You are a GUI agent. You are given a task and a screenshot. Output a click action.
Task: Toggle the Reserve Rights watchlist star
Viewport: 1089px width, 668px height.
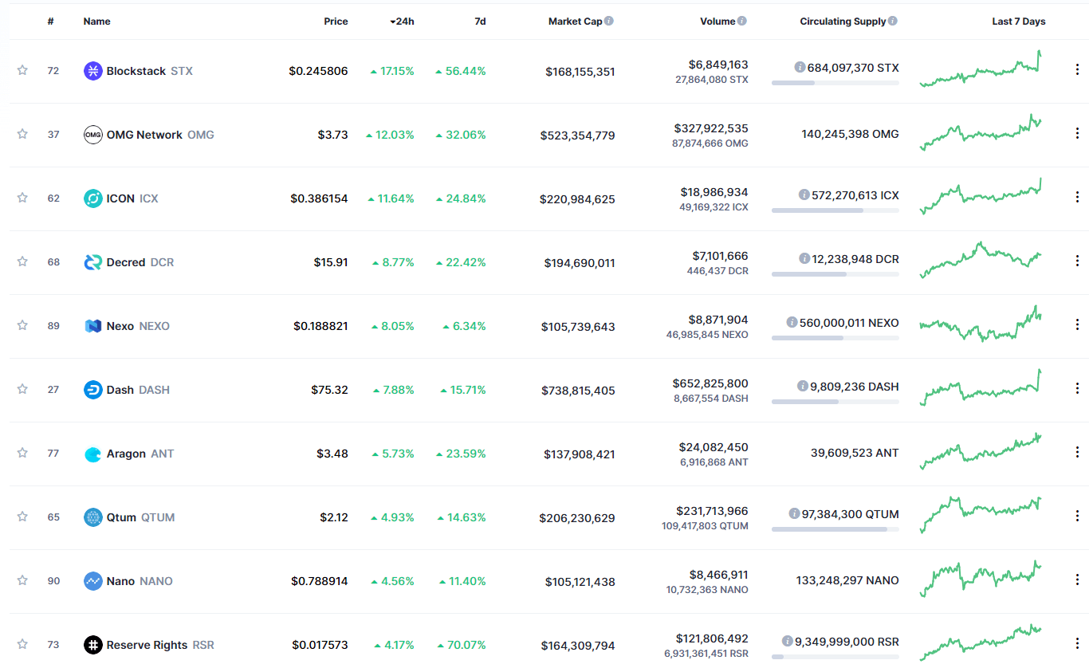pyautogui.click(x=22, y=644)
